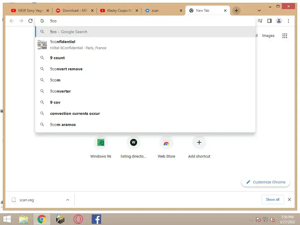Viewport: 300px width, 225px height.
Task: Open the Web Store shortcut
Action: (166, 147)
